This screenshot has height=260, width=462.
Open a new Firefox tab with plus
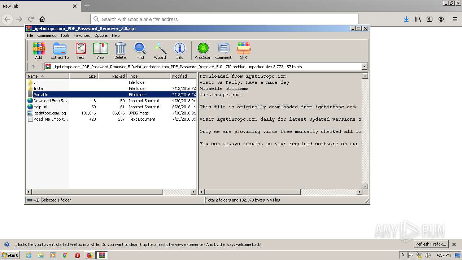coord(87,6)
